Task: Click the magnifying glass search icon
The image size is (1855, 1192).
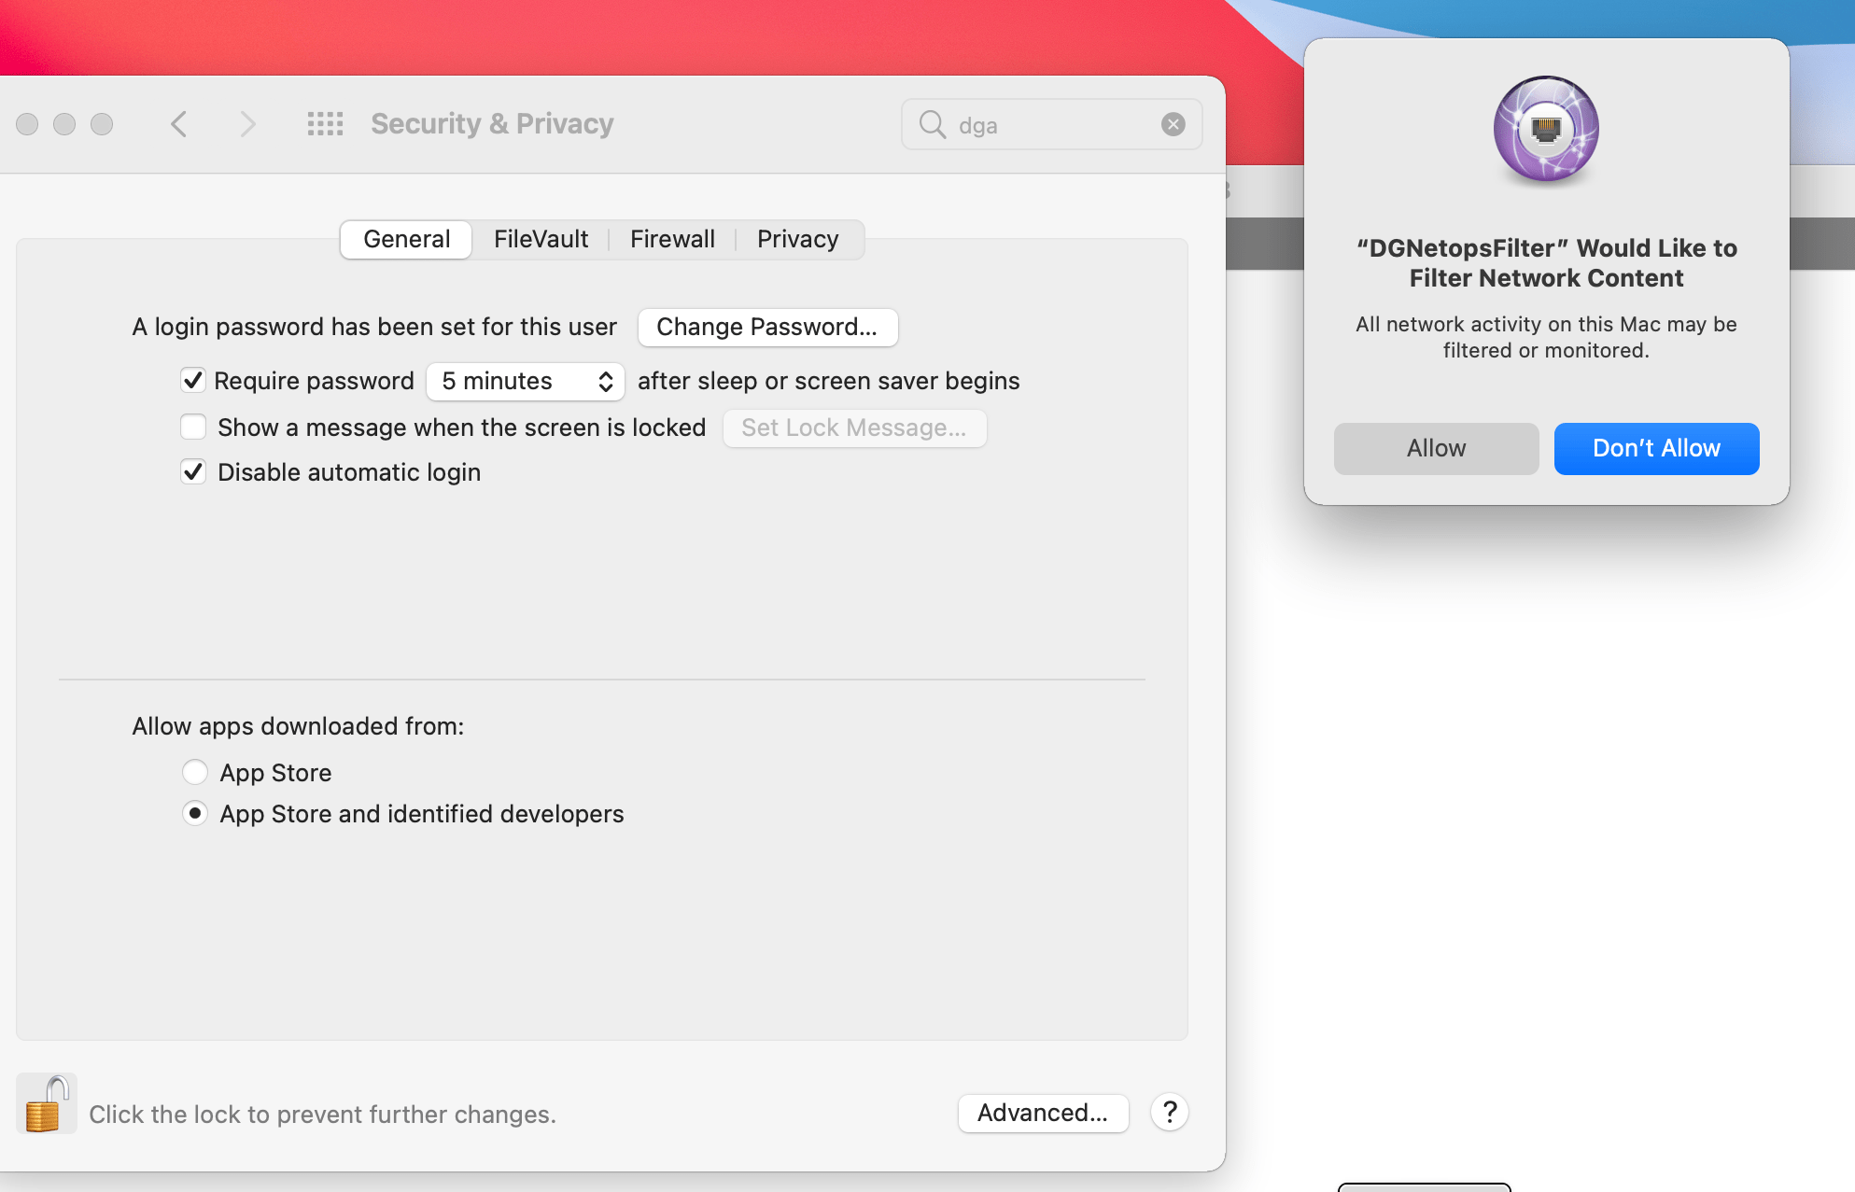Action: (932, 124)
